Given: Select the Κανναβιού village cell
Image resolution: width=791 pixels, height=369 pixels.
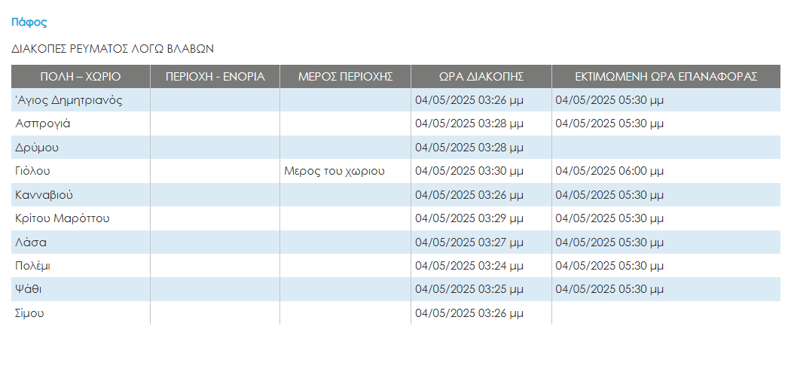Looking at the screenshot, I should click(44, 195).
